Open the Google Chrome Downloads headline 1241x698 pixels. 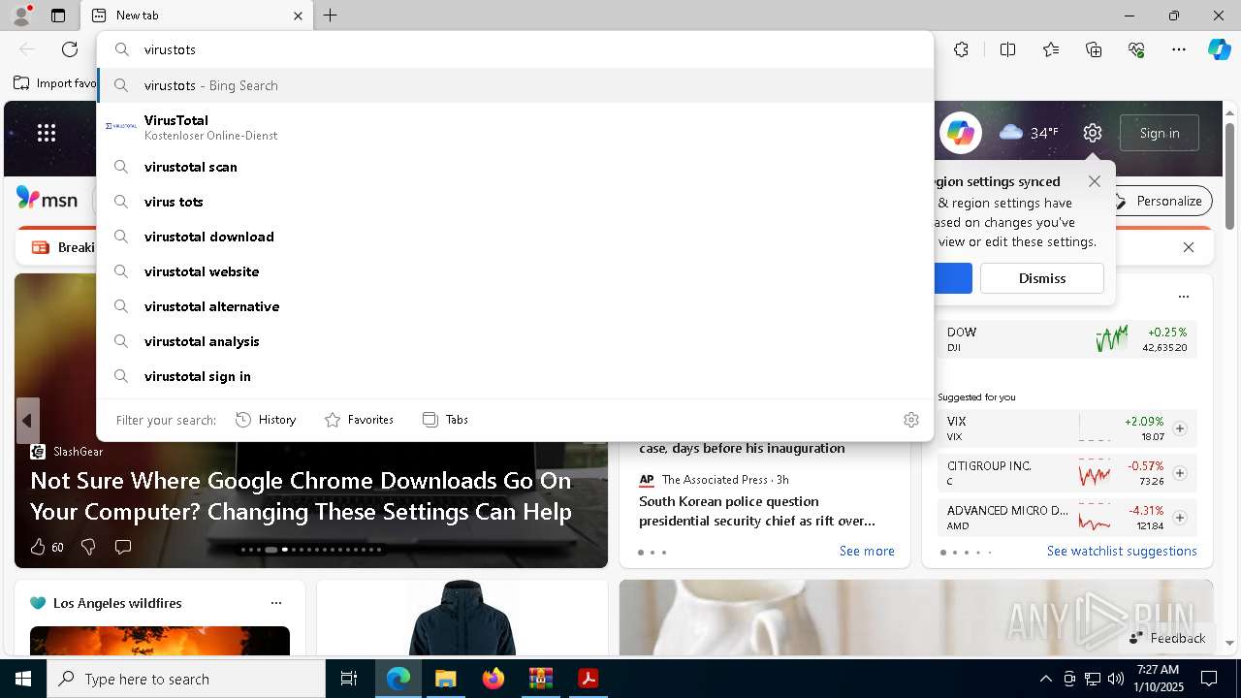pyautogui.click(x=301, y=495)
